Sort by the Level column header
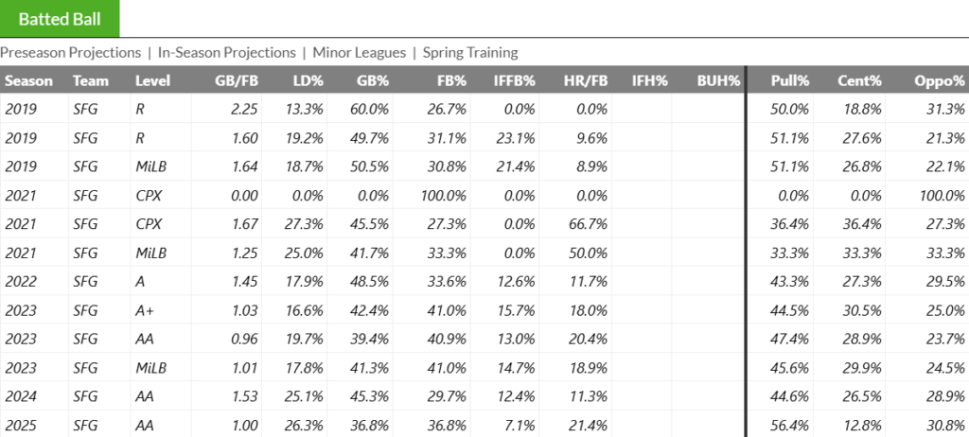This screenshot has height=437, width=969. [152, 81]
